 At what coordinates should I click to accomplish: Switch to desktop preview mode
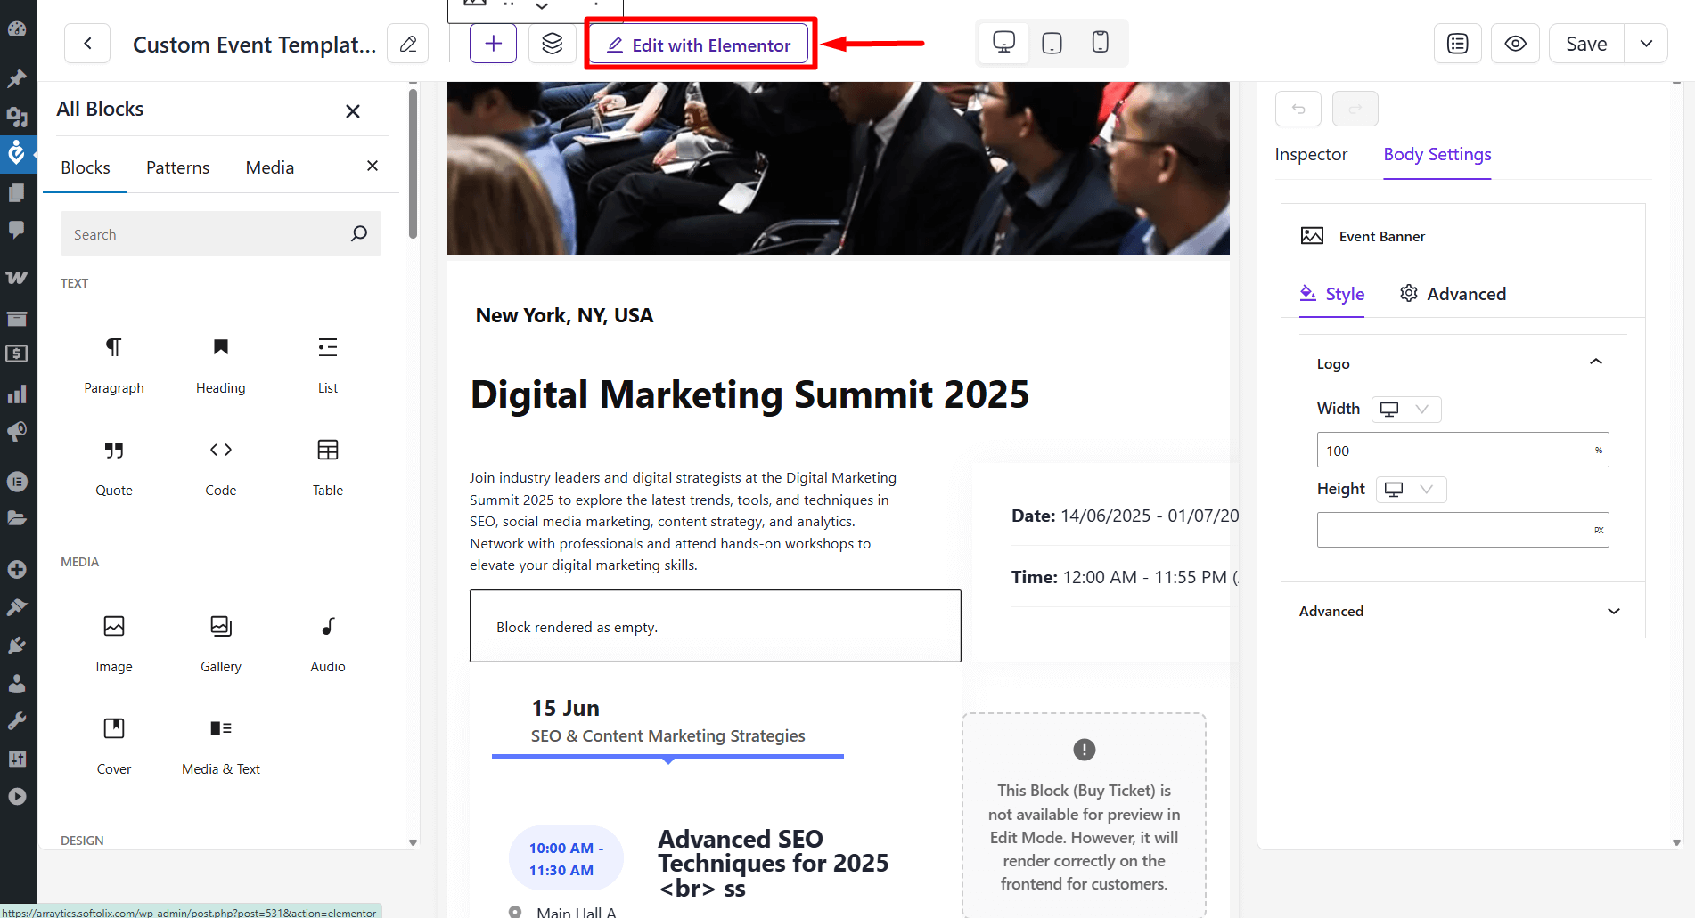pyautogui.click(x=1004, y=43)
